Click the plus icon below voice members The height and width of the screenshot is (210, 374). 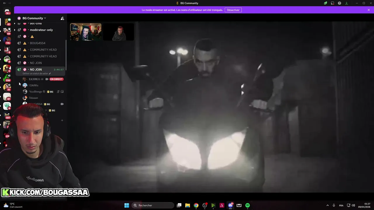click(x=62, y=120)
